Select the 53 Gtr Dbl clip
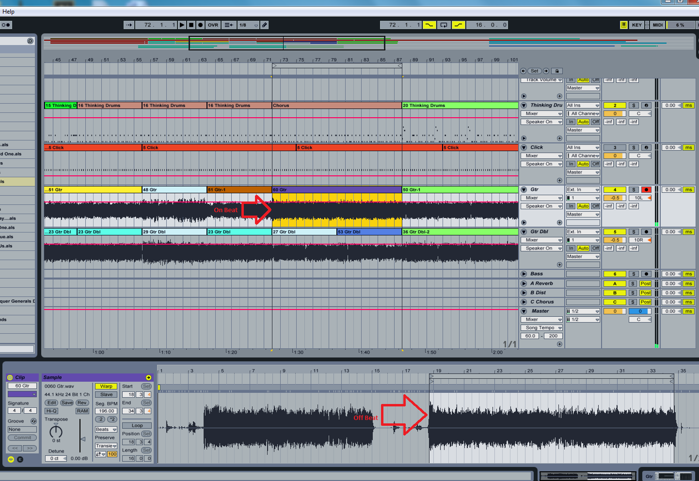The width and height of the screenshot is (699, 481). click(x=369, y=232)
